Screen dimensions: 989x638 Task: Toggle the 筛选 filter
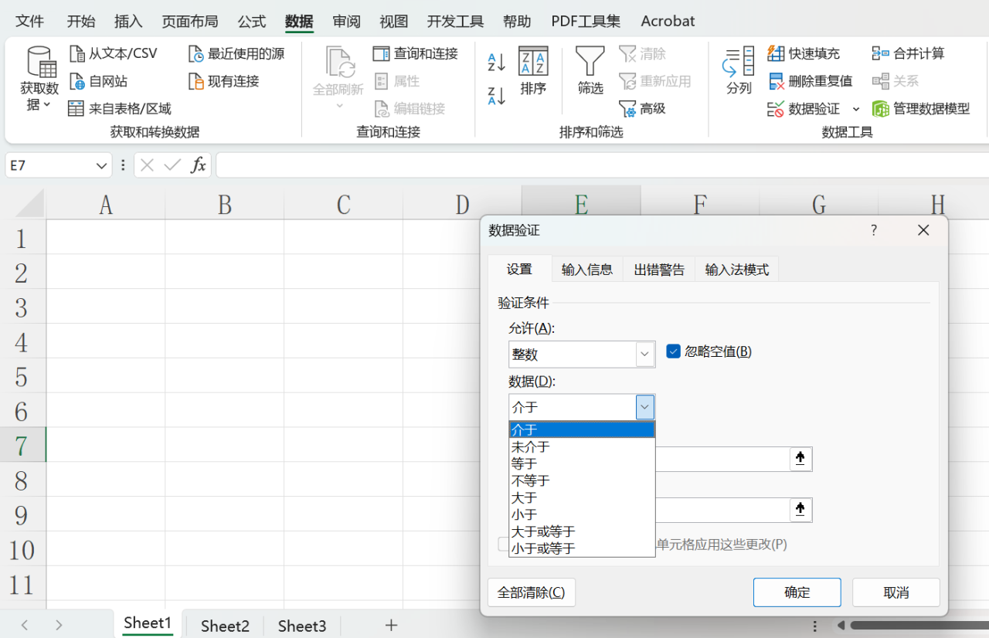(590, 71)
